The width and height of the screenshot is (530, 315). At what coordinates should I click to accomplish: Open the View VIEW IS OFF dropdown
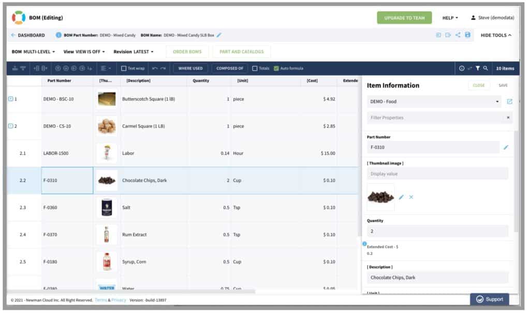[x=84, y=52]
